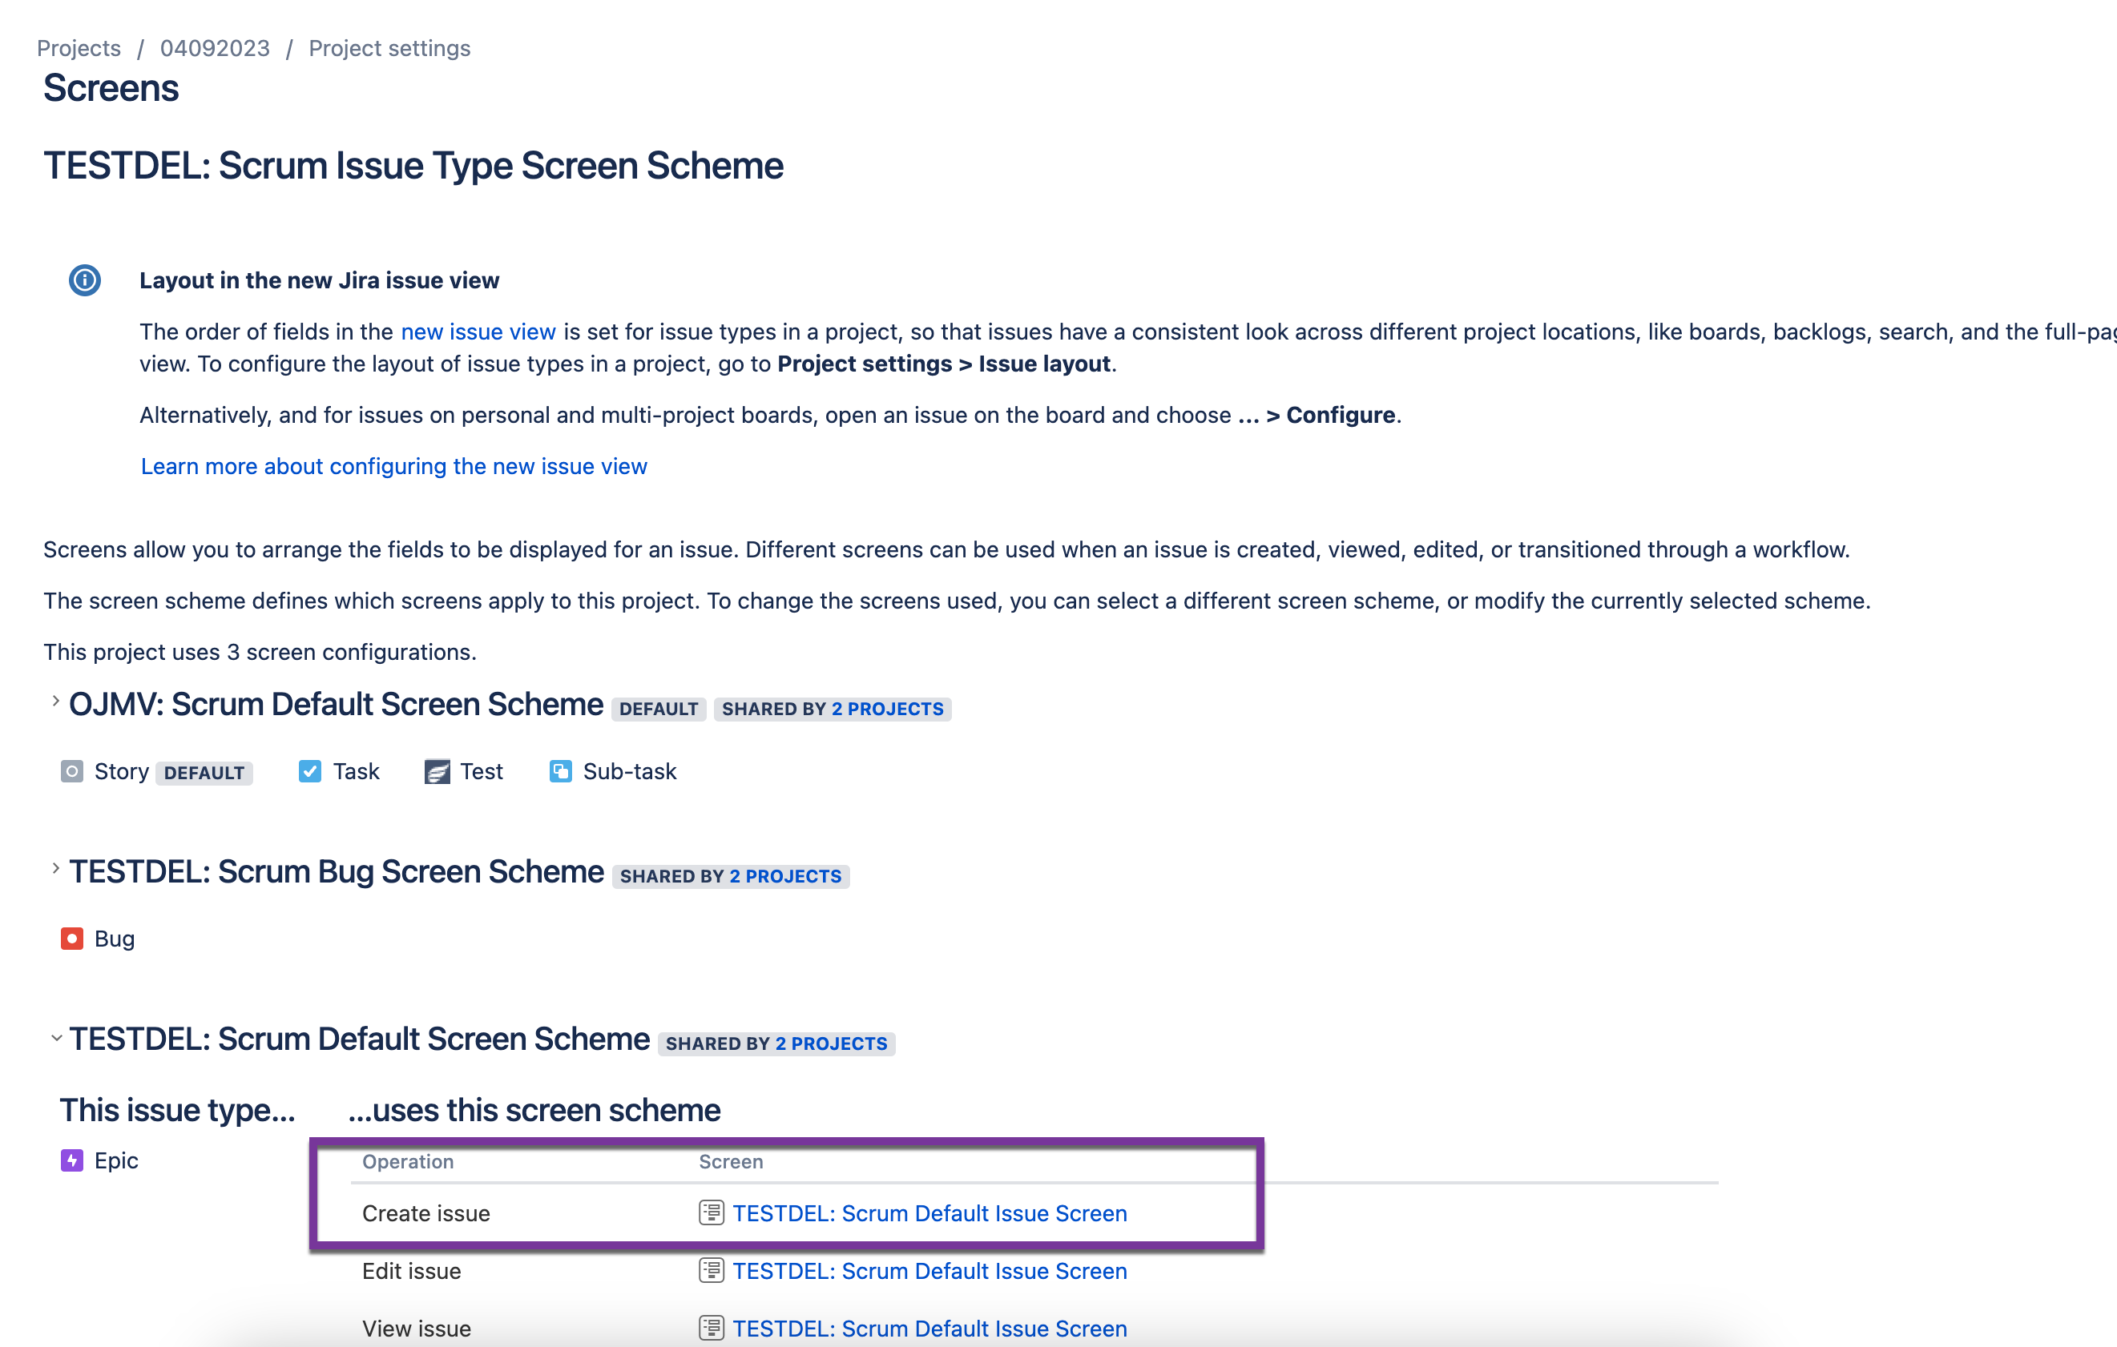Open Learn more about configuring link
Image resolution: width=2117 pixels, height=1347 pixels.
point(394,466)
